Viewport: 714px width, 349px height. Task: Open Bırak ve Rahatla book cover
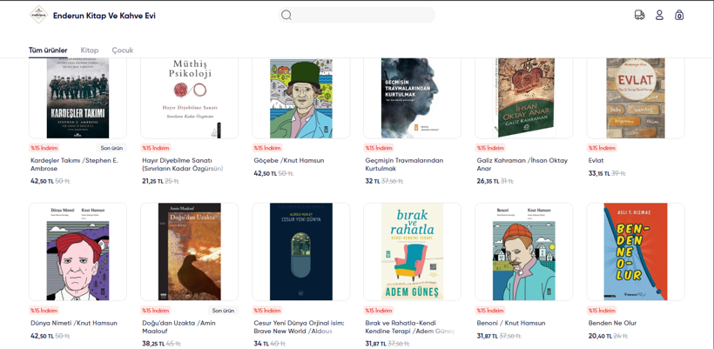click(412, 252)
